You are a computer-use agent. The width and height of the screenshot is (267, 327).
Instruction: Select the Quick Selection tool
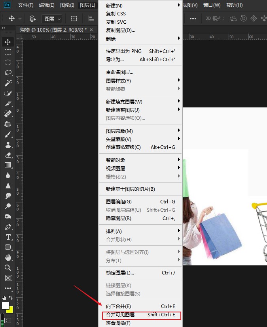[8, 93]
